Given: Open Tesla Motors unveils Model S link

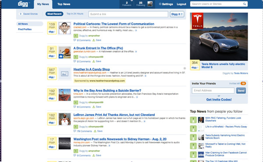Looking at the screenshot, I should click(x=223, y=66).
